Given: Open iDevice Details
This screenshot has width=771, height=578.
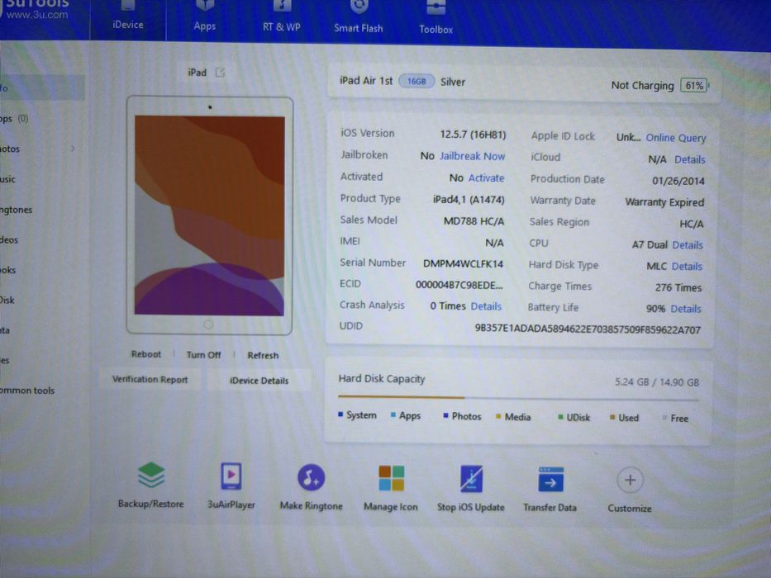Looking at the screenshot, I should [x=259, y=381].
